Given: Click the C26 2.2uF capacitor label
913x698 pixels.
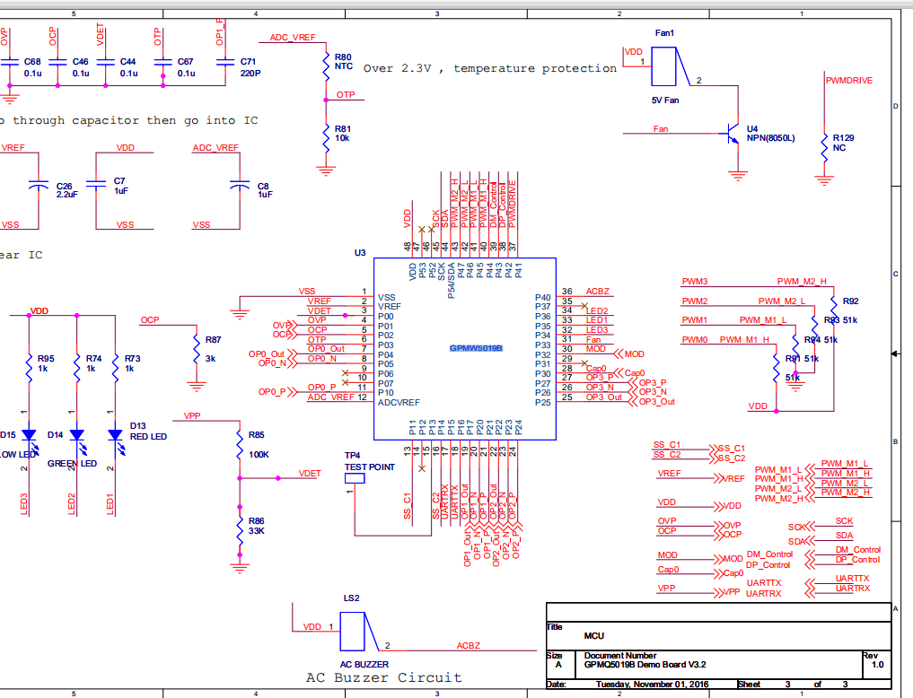Looking at the screenshot, I should click(67, 190).
